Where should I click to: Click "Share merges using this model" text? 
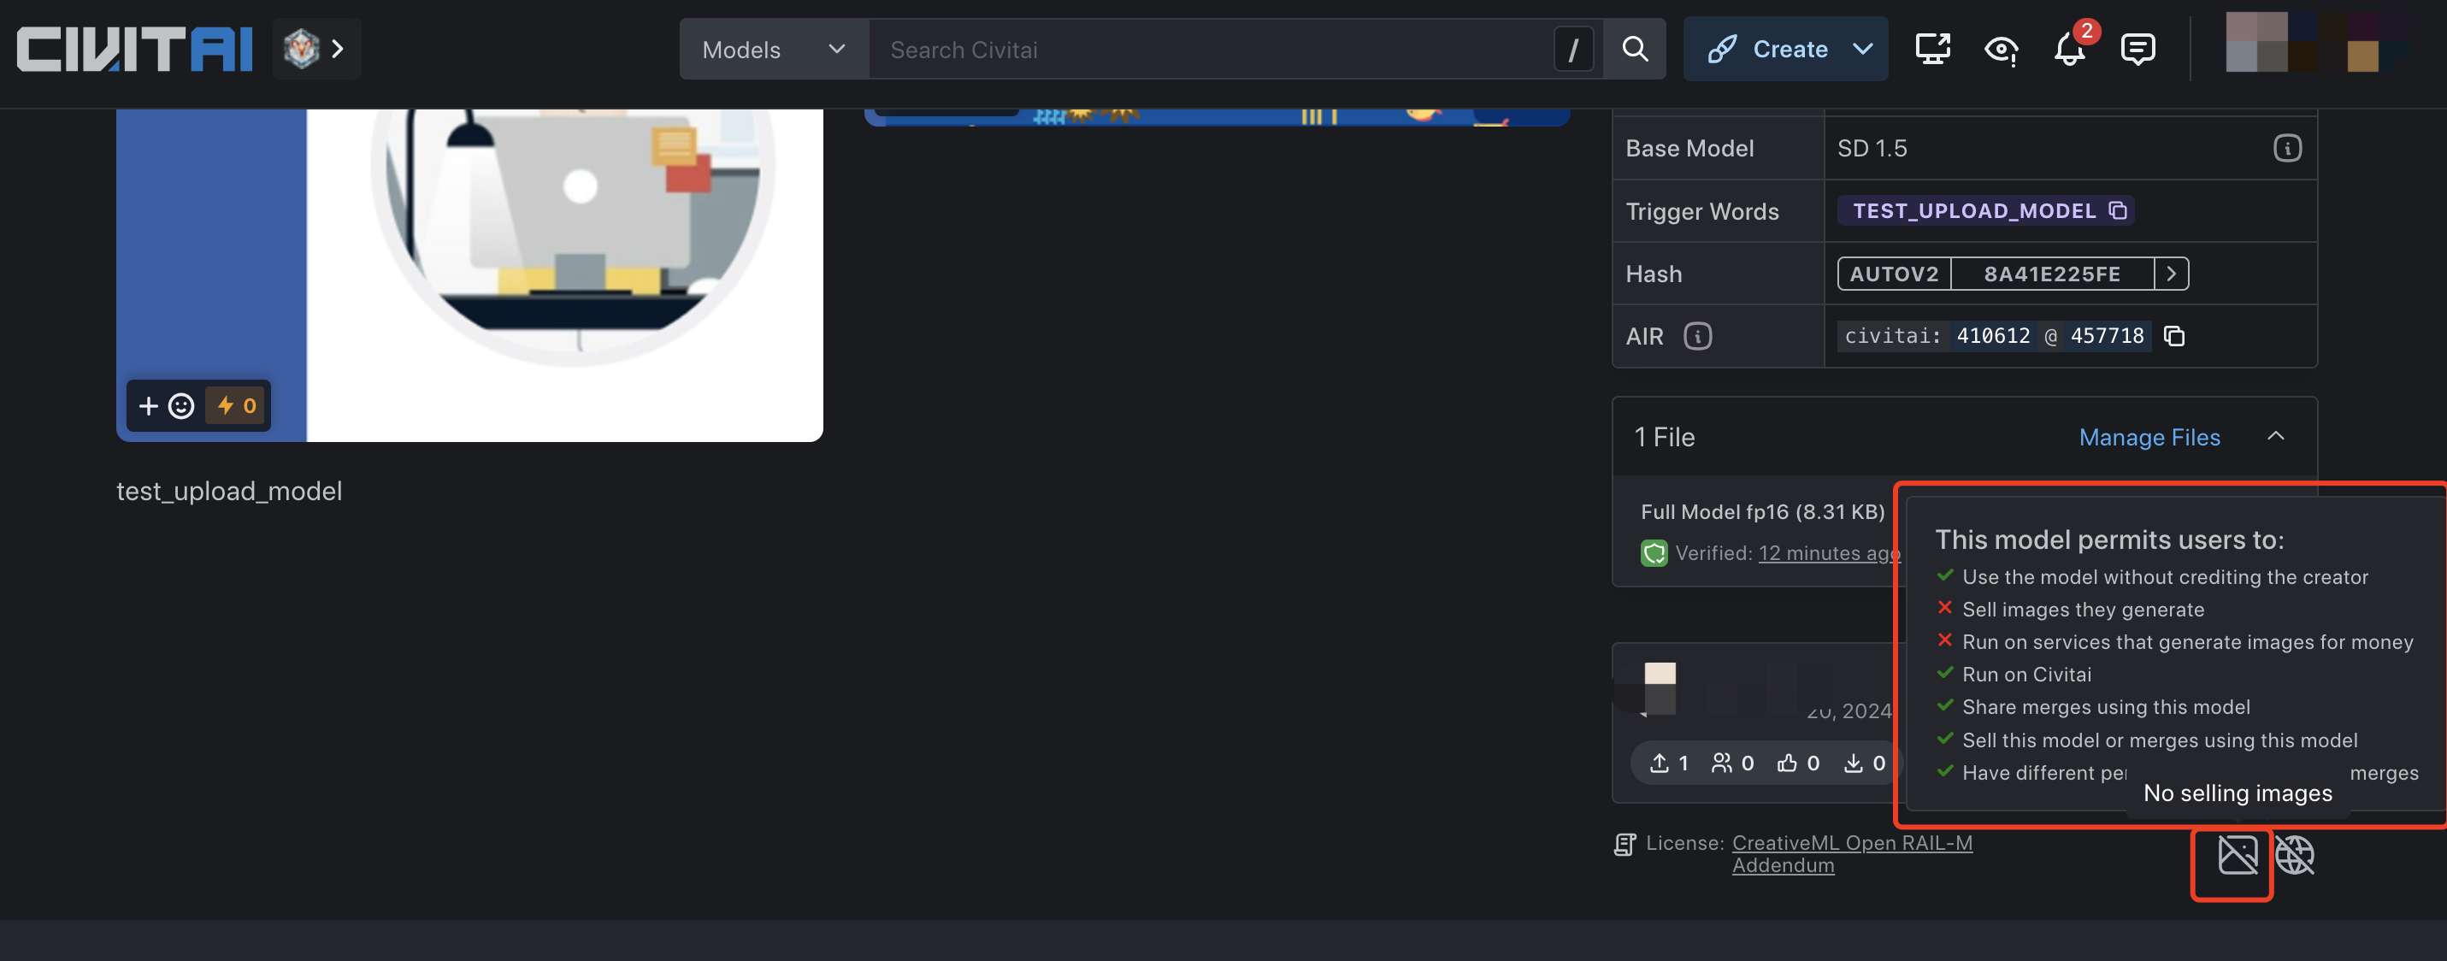(2105, 706)
